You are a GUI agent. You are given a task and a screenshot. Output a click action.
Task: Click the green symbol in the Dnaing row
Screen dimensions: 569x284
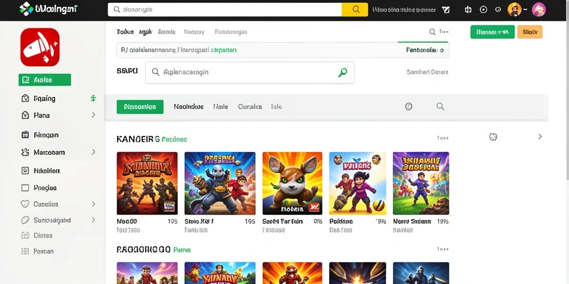[93, 98]
